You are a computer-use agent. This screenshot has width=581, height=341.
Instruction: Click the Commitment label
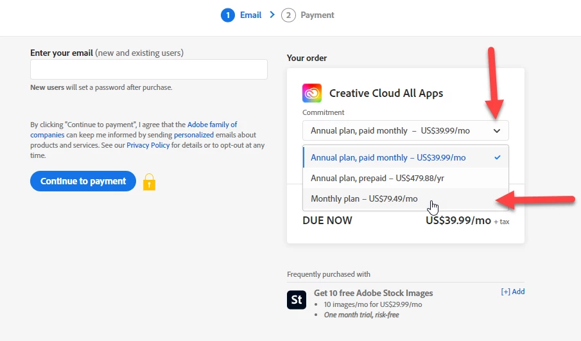pyautogui.click(x=323, y=112)
